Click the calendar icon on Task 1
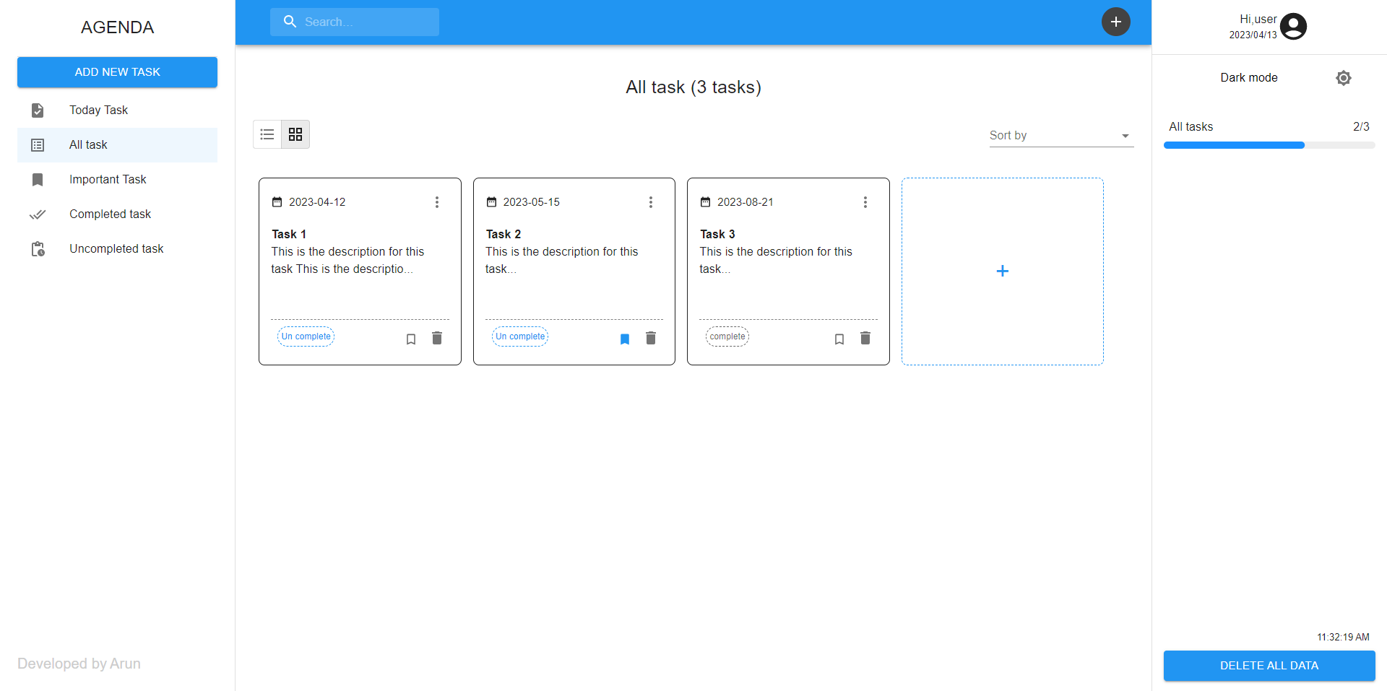 (277, 202)
